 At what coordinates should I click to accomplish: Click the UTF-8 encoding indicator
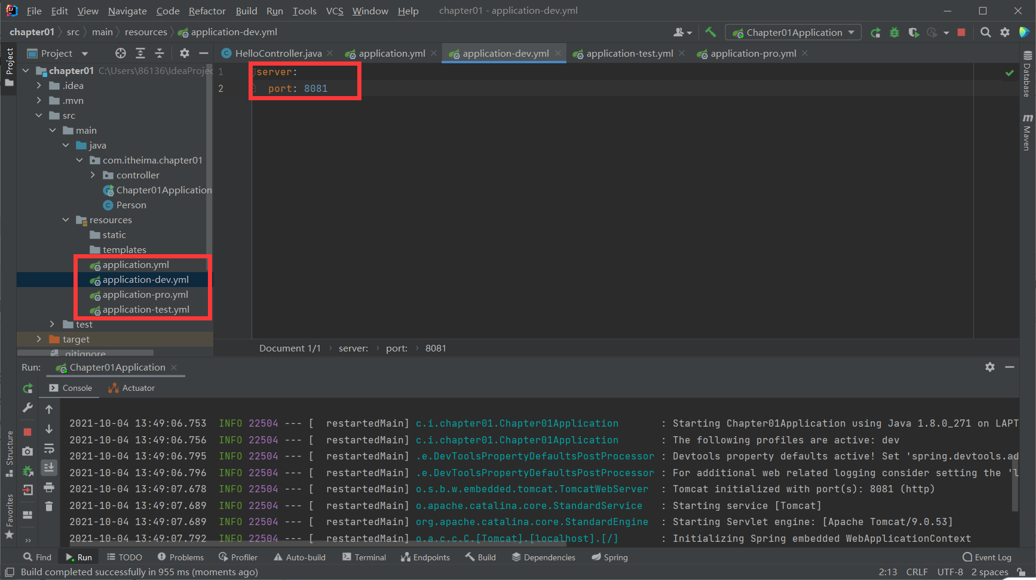(x=950, y=572)
